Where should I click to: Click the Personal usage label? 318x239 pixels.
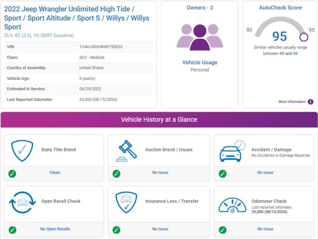tap(200, 70)
